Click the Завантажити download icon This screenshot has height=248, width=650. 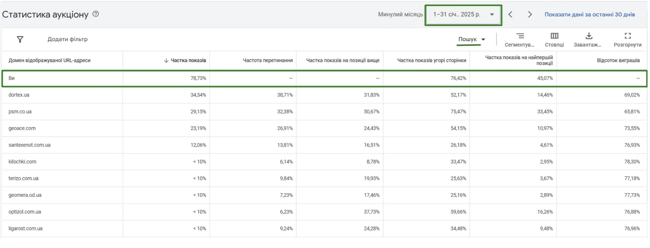[589, 36]
